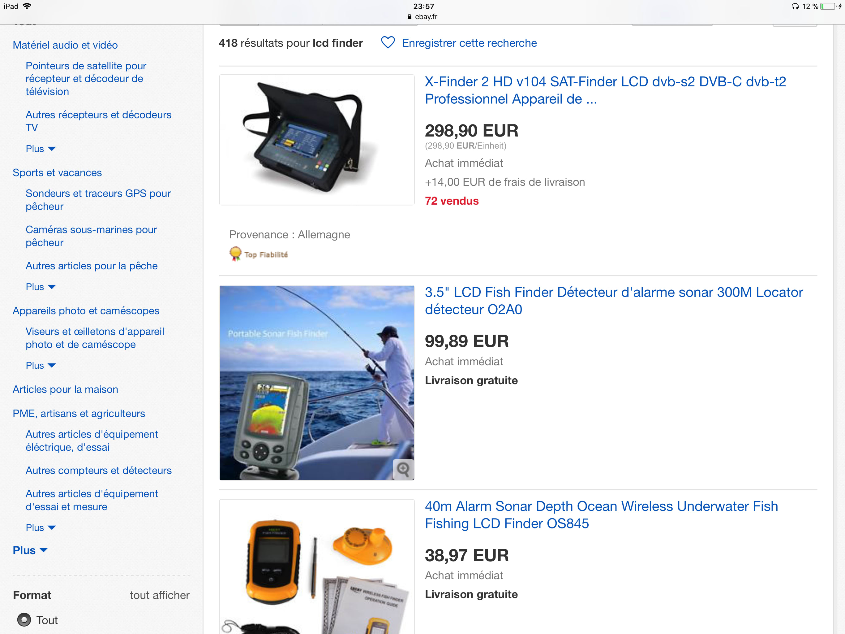The height and width of the screenshot is (634, 845).
Task: Click the heart icon to save search
Action: point(387,42)
